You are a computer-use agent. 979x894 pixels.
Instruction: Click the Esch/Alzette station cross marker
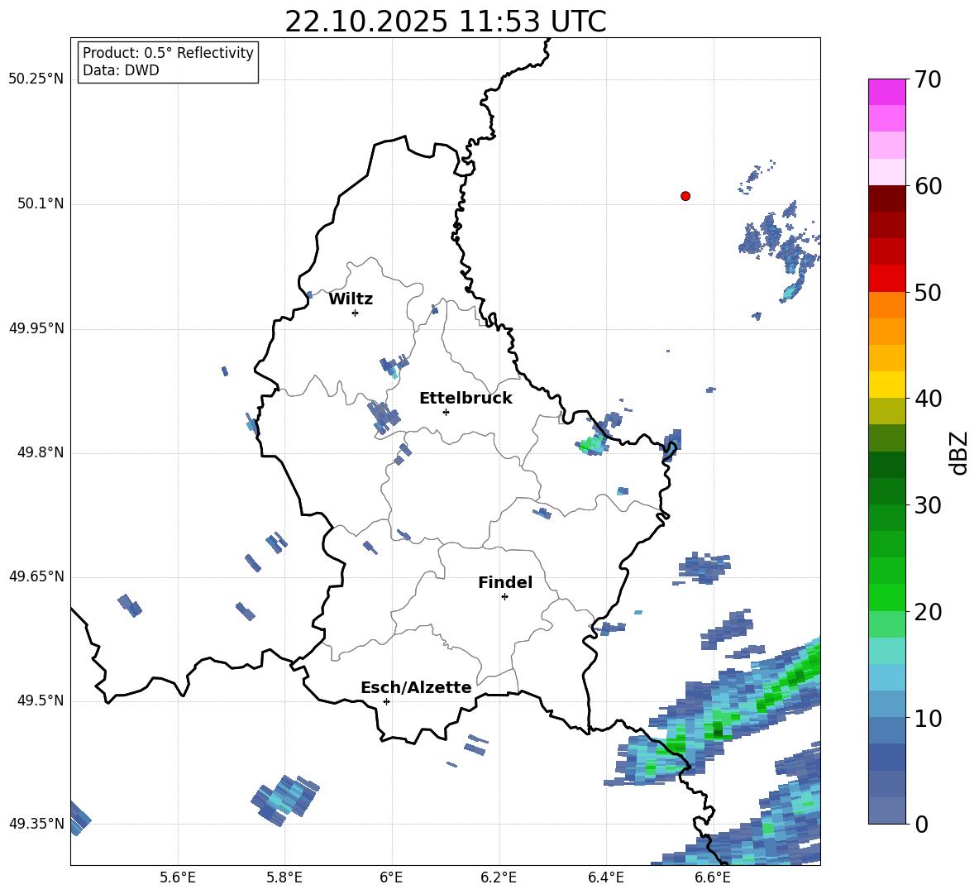click(x=386, y=701)
